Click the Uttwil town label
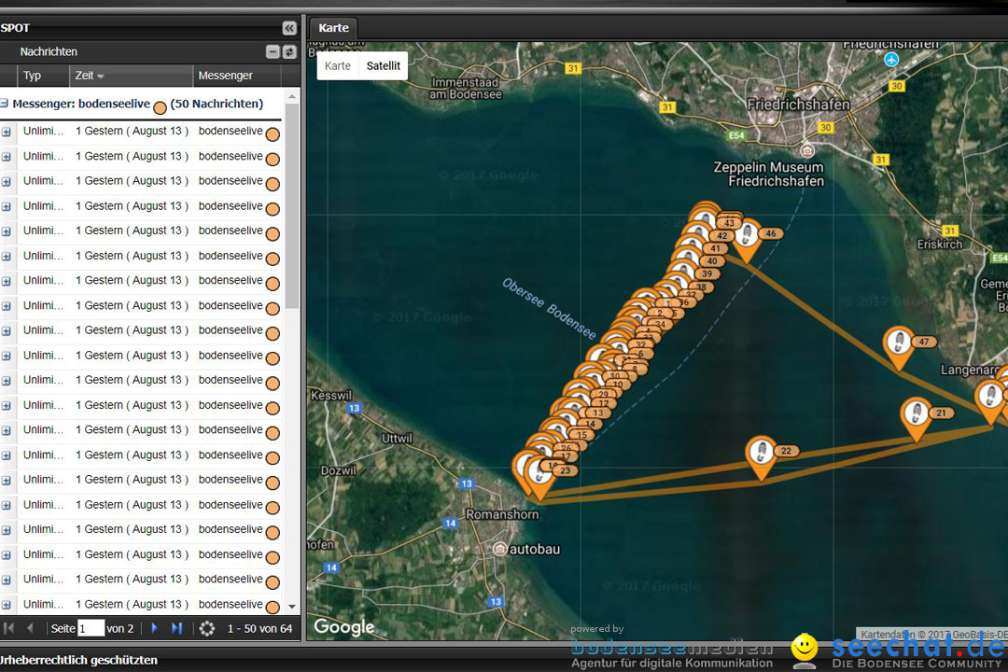 [x=397, y=439]
